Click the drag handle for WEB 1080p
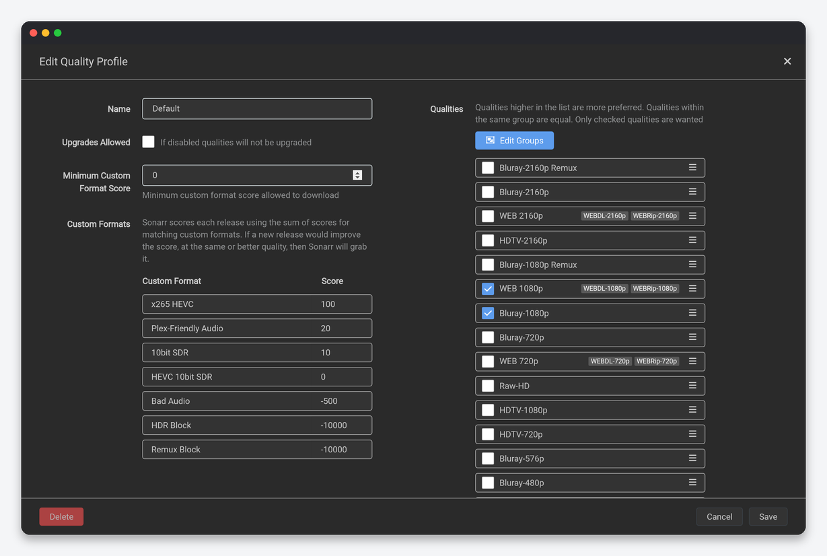Screen dimensions: 827x556 click(692, 289)
